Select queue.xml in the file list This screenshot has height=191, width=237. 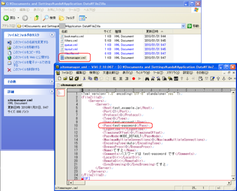pyautogui.click(x=71, y=45)
